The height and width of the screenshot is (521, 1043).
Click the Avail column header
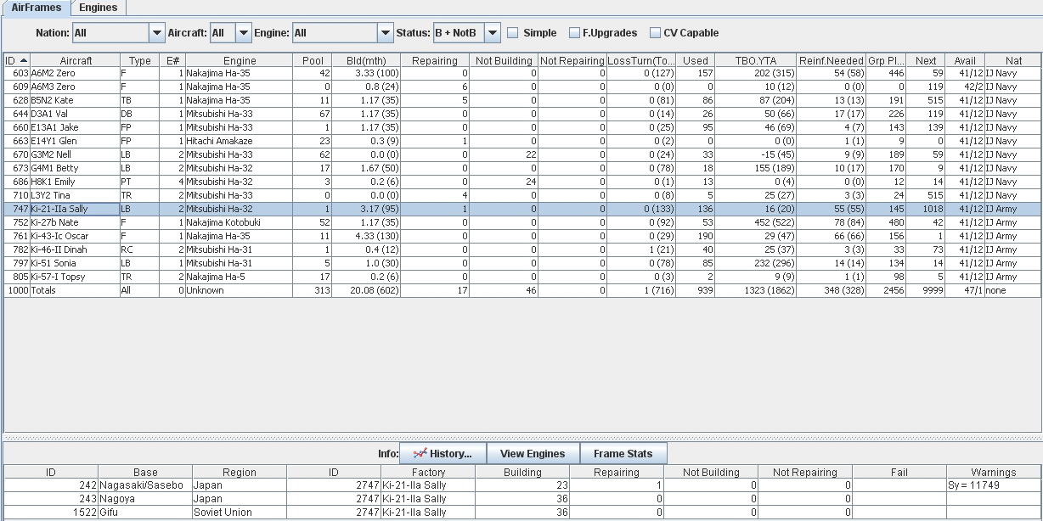click(965, 60)
